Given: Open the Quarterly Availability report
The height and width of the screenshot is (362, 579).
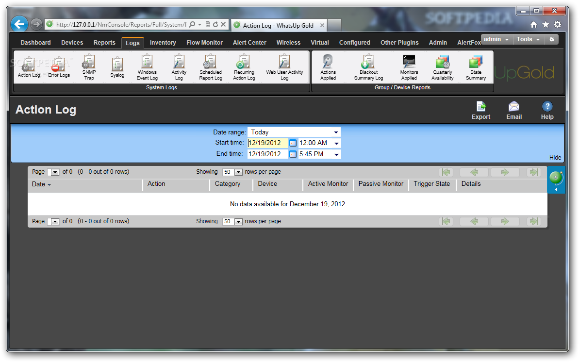Looking at the screenshot, I should 442,67.
